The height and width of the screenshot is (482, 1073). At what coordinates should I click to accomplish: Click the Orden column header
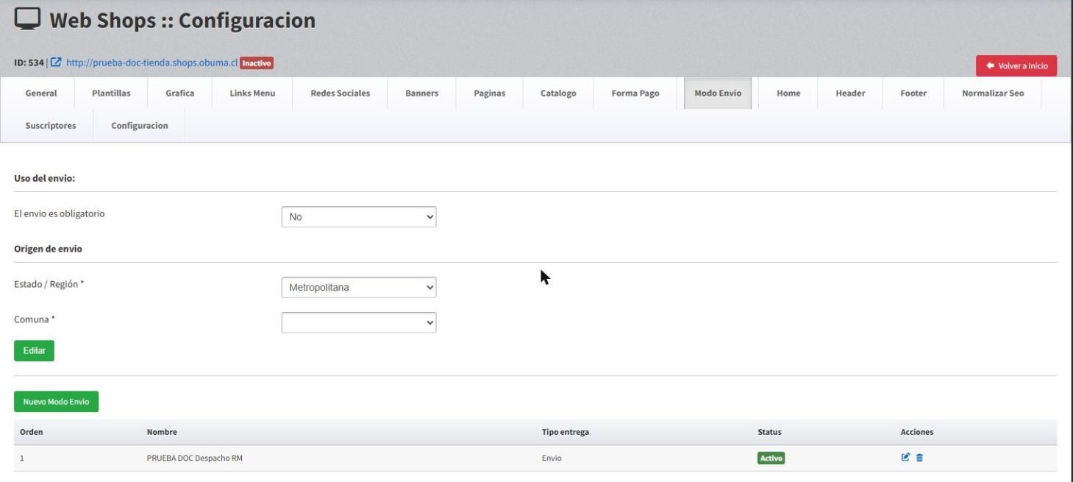click(x=32, y=432)
